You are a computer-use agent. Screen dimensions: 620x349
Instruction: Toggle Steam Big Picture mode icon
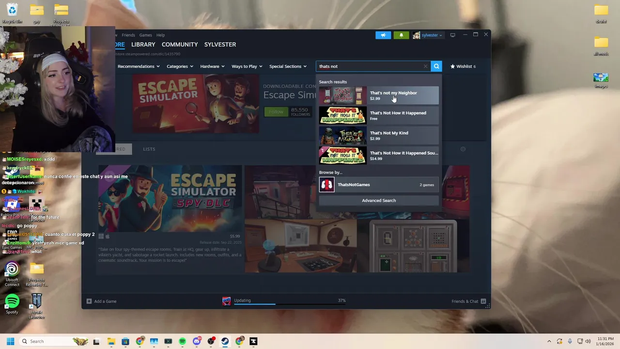453,35
